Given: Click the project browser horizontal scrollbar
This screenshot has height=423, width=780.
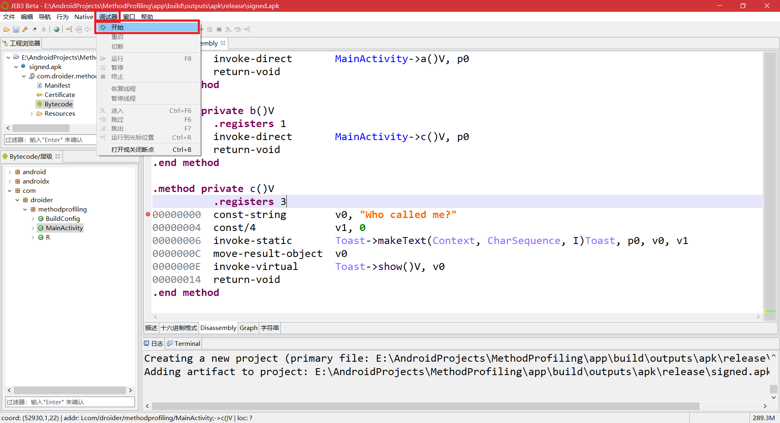Looking at the screenshot, I should tap(41, 128).
